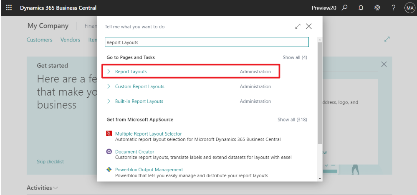Click the search magnifier icon in header
The height and width of the screenshot is (195, 417).
pyautogui.click(x=345, y=7)
